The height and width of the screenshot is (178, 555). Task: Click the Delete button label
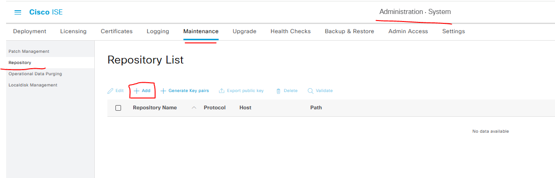click(x=290, y=91)
